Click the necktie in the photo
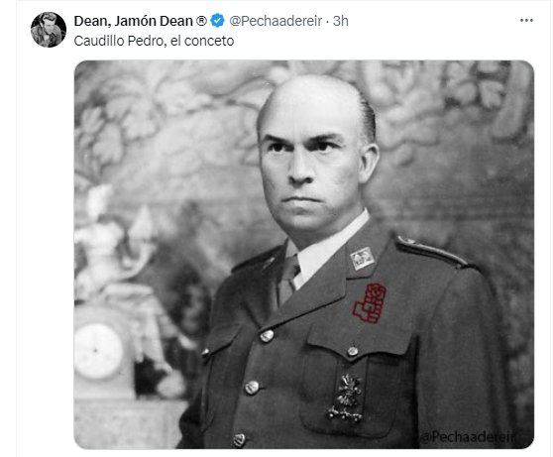The width and height of the screenshot is (553, 457). tap(287, 280)
